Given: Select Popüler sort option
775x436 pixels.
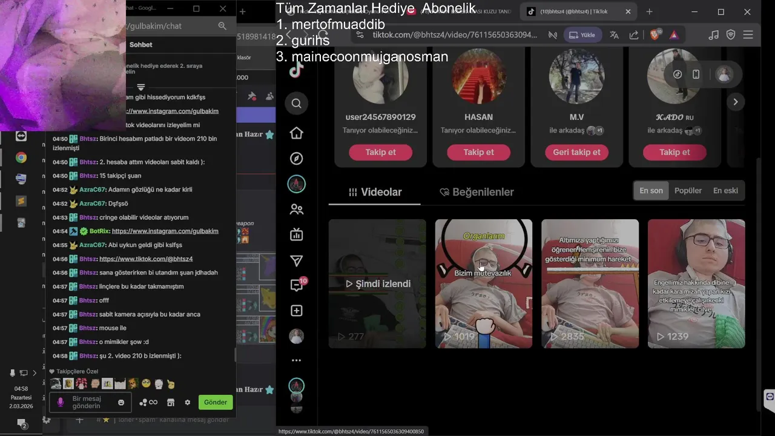Looking at the screenshot, I should tap(688, 190).
